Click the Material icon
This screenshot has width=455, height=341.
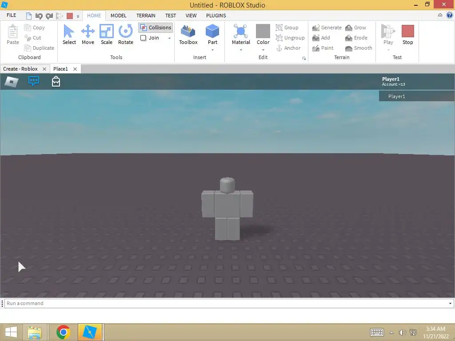(241, 32)
